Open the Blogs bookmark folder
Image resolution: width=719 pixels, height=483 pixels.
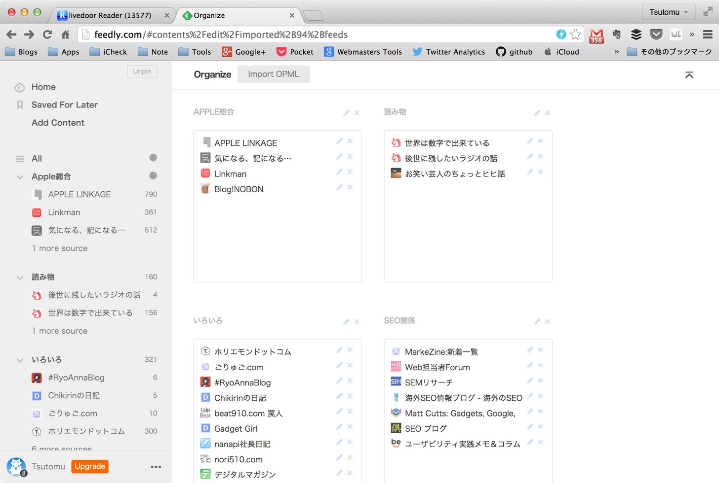coord(21,52)
